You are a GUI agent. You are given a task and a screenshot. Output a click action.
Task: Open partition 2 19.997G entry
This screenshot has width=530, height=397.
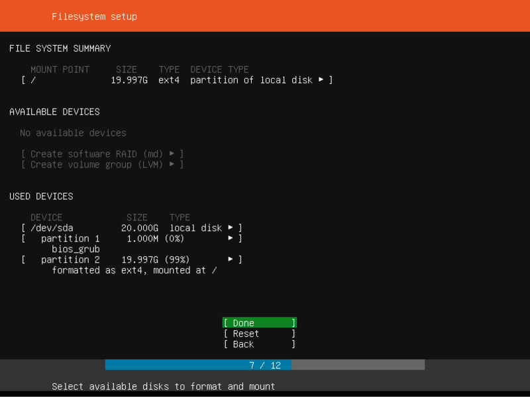point(131,259)
